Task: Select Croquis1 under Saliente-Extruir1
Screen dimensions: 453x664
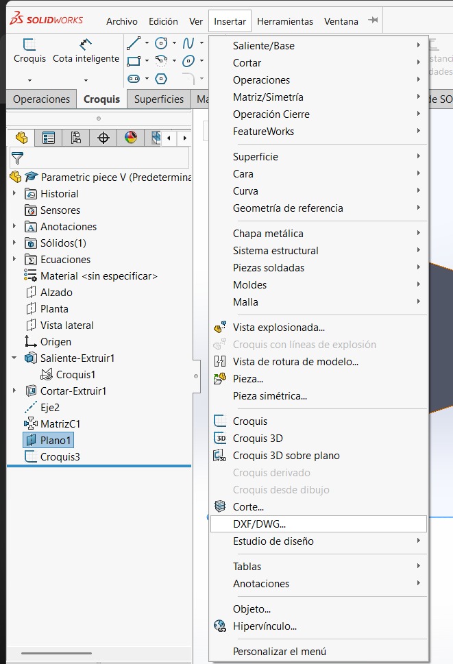Action: point(68,374)
